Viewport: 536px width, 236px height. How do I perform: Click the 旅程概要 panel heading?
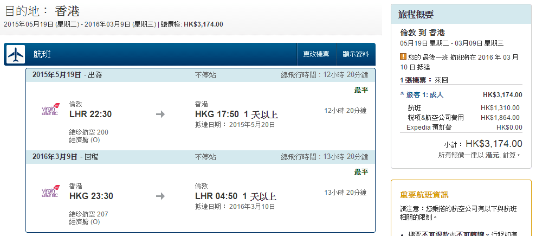416,15
